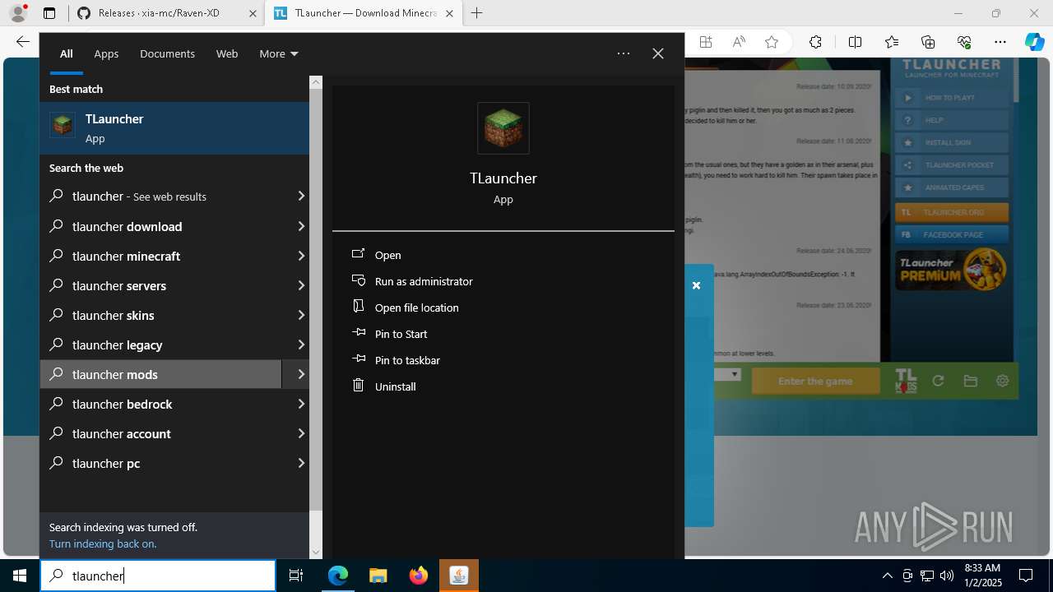This screenshot has width=1053, height=592.
Task: Click Turn indexing back on link
Action: pyautogui.click(x=103, y=543)
